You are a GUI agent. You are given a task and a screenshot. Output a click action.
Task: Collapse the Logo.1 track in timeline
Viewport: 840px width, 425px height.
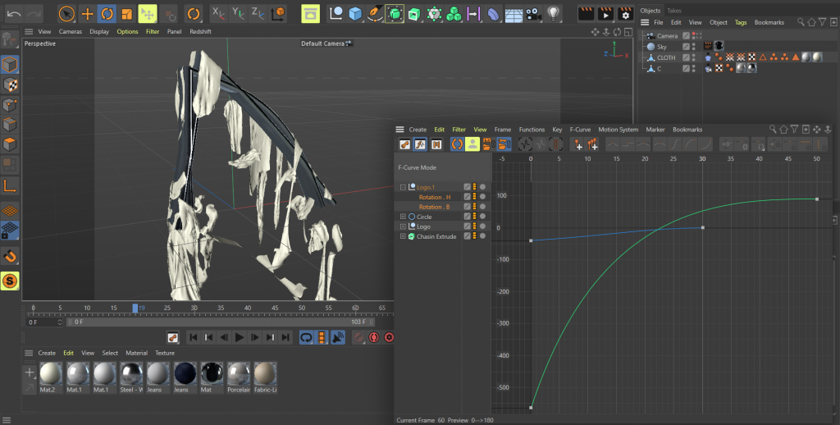pyautogui.click(x=403, y=187)
